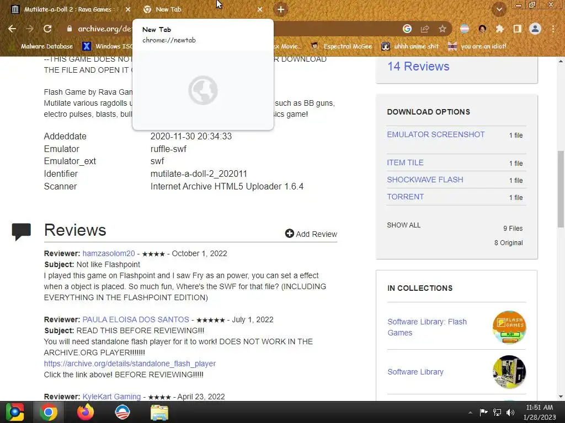Screen dimensions: 565x423
Task: Open reviewer hamzasolom20 profile
Action: 109,253
